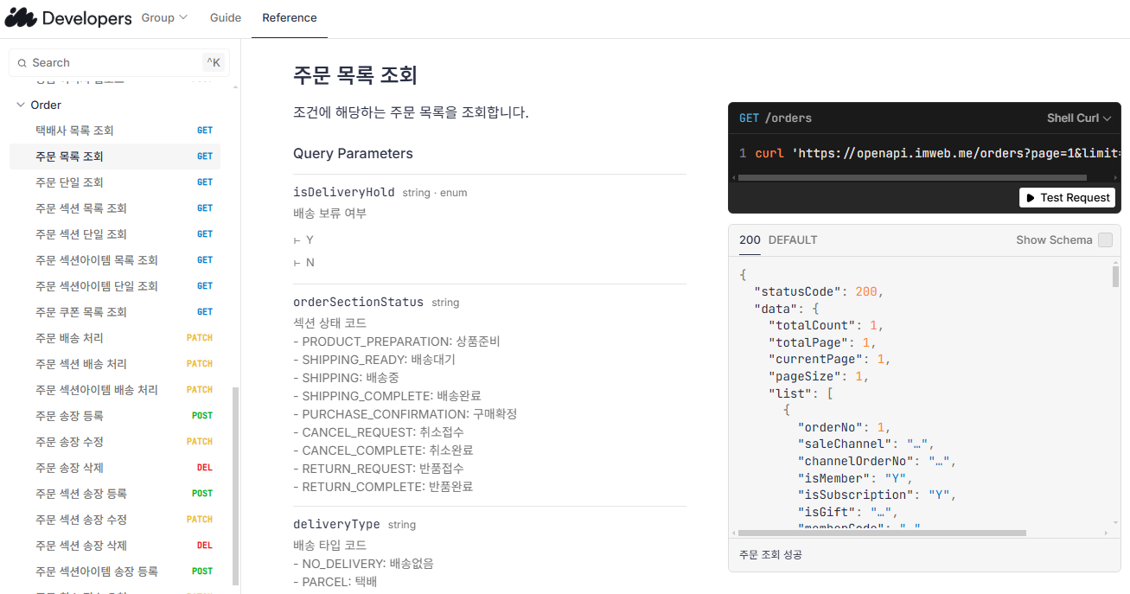The image size is (1130, 594).
Task: Click the "totalCount": 1 line
Action: 826,325
